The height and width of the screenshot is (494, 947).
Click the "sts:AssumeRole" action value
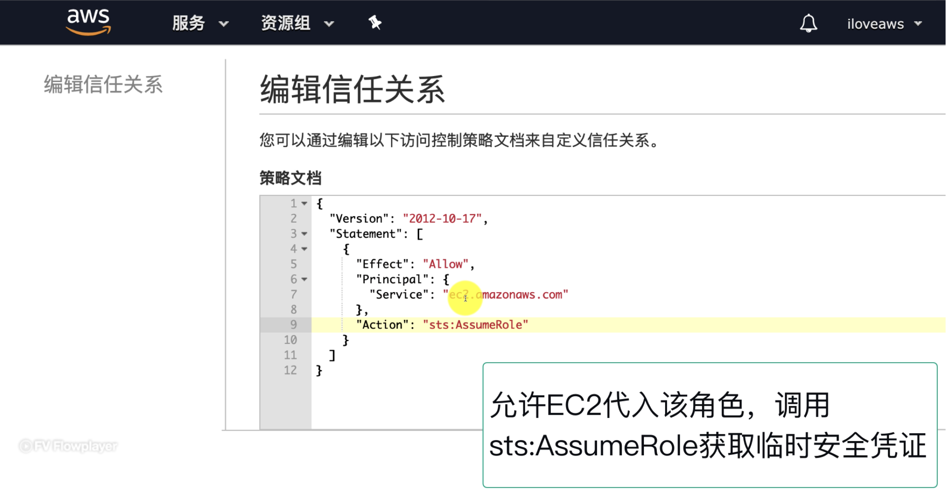click(475, 325)
